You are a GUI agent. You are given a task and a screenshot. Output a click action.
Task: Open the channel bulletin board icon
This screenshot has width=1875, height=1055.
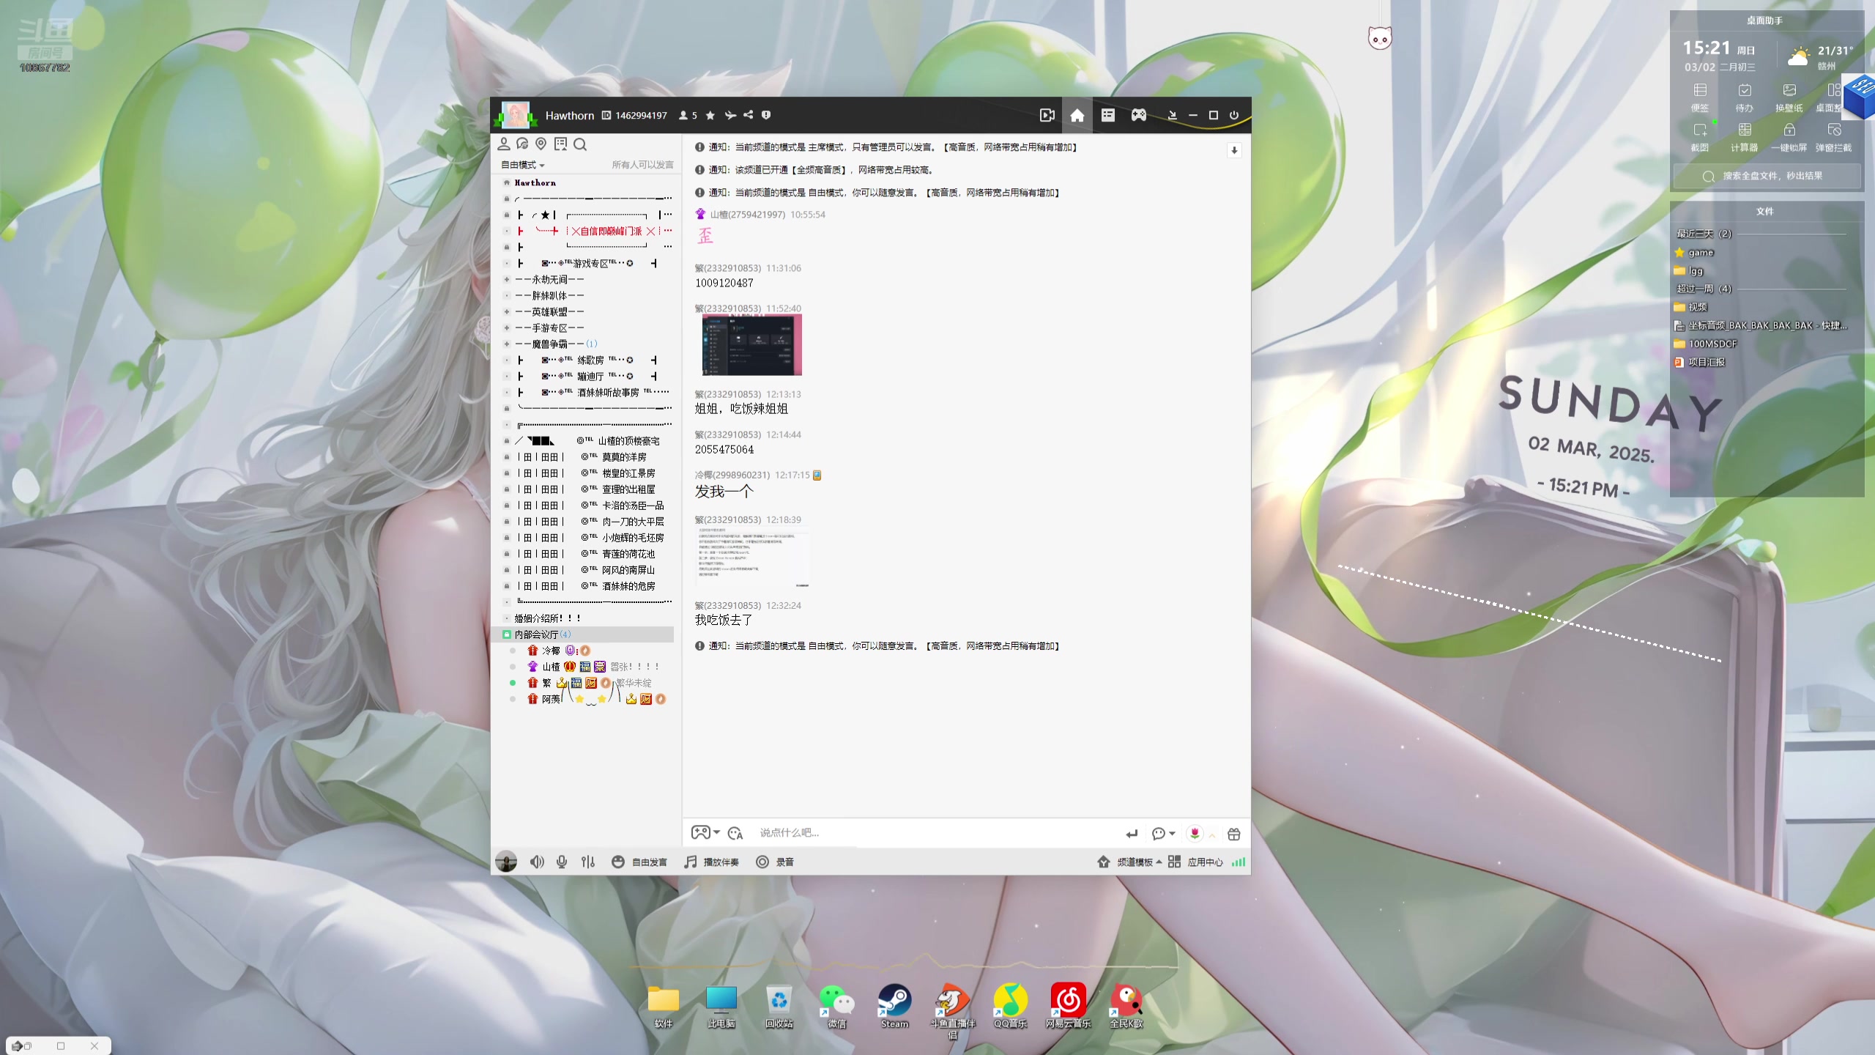560,144
